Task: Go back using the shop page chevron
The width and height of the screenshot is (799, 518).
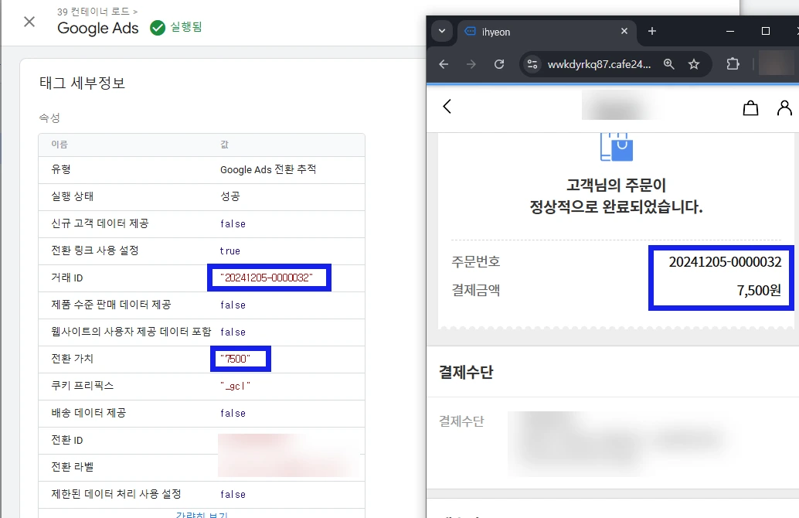Action: point(447,106)
